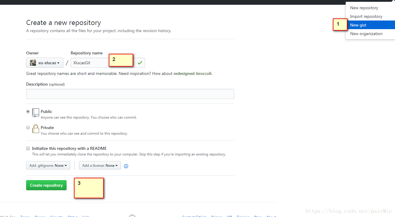Focus the Repository name field containing XlucasGit

(x=108, y=63)
